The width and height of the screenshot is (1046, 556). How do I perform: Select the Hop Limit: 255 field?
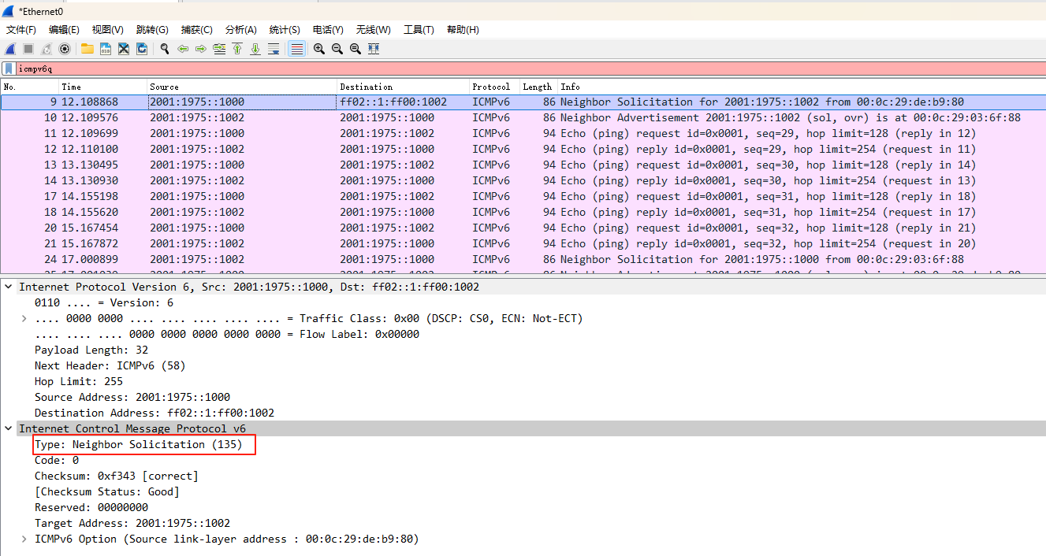pos(79,381)
